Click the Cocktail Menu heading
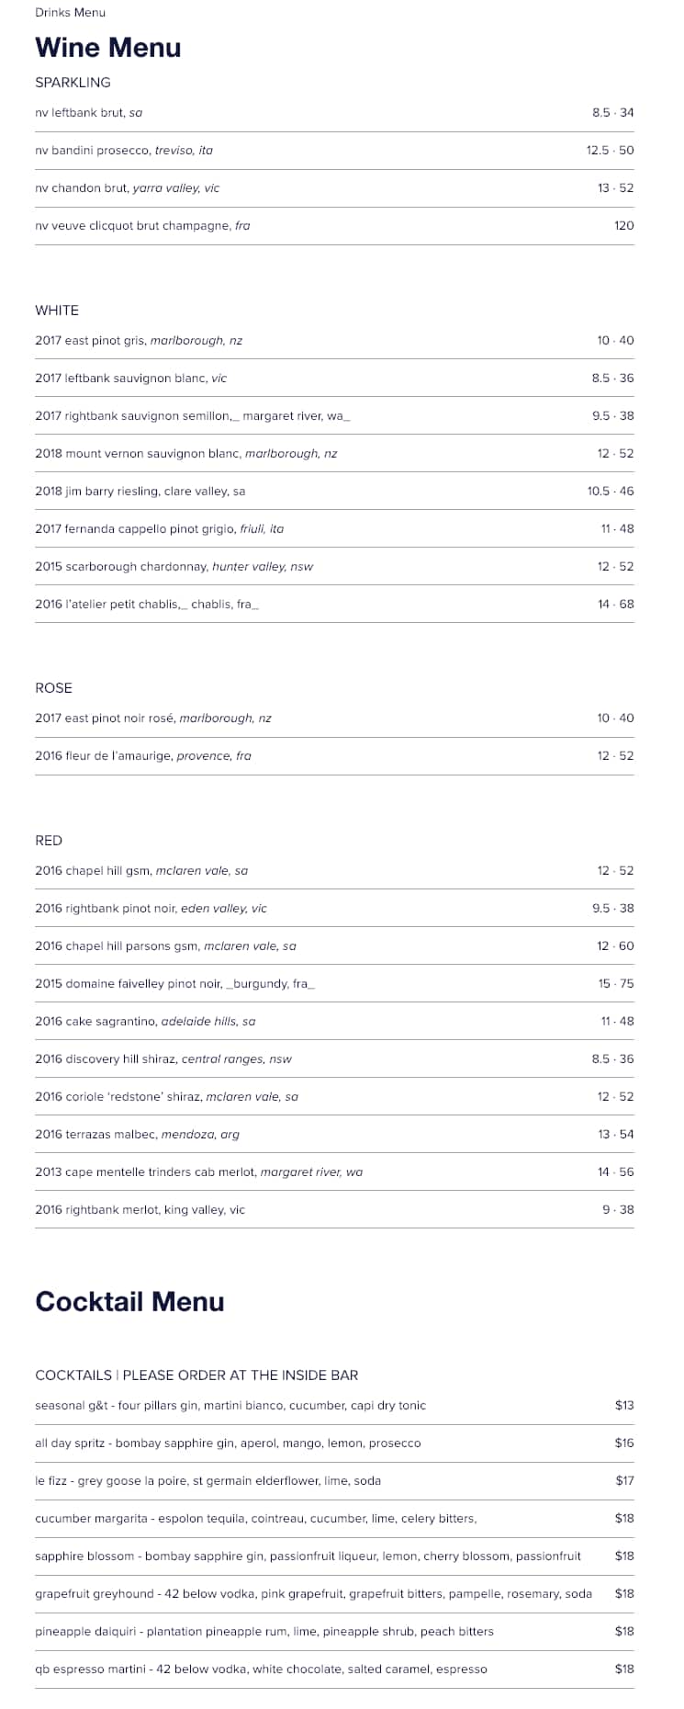 [129, 1302]
